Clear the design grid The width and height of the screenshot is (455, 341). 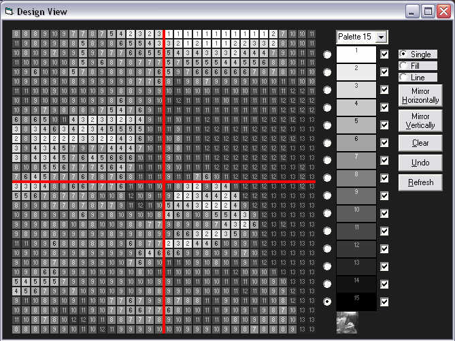pyautogui.click(x=420, y=143)
